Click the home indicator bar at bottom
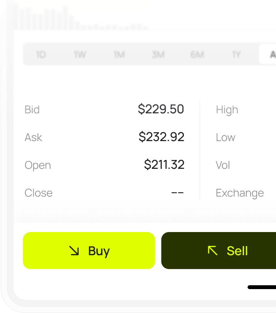 262,287
